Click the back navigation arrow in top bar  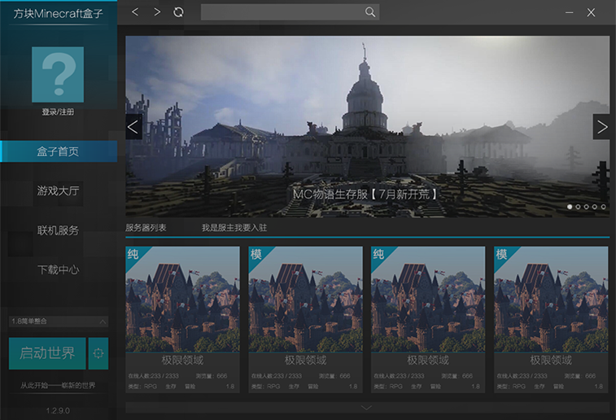[x=135, y=12]
